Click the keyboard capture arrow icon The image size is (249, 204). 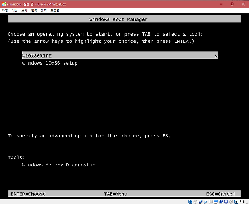point(236,202)
